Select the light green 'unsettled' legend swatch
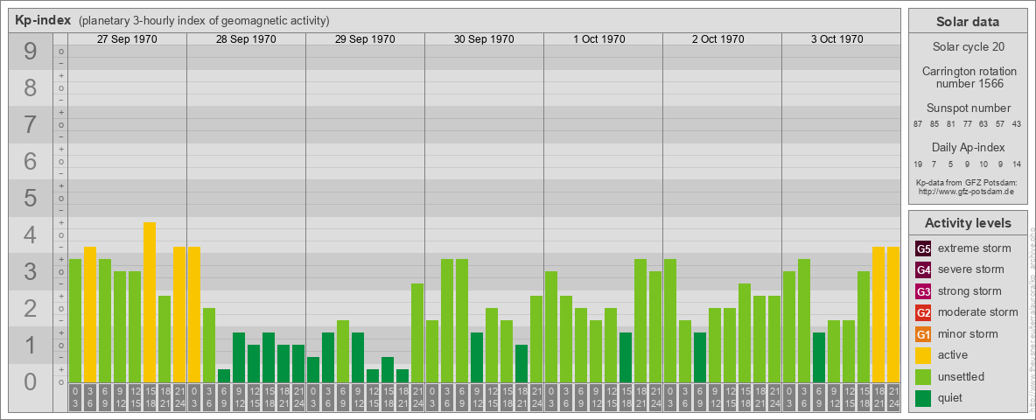 pos(923,376)
